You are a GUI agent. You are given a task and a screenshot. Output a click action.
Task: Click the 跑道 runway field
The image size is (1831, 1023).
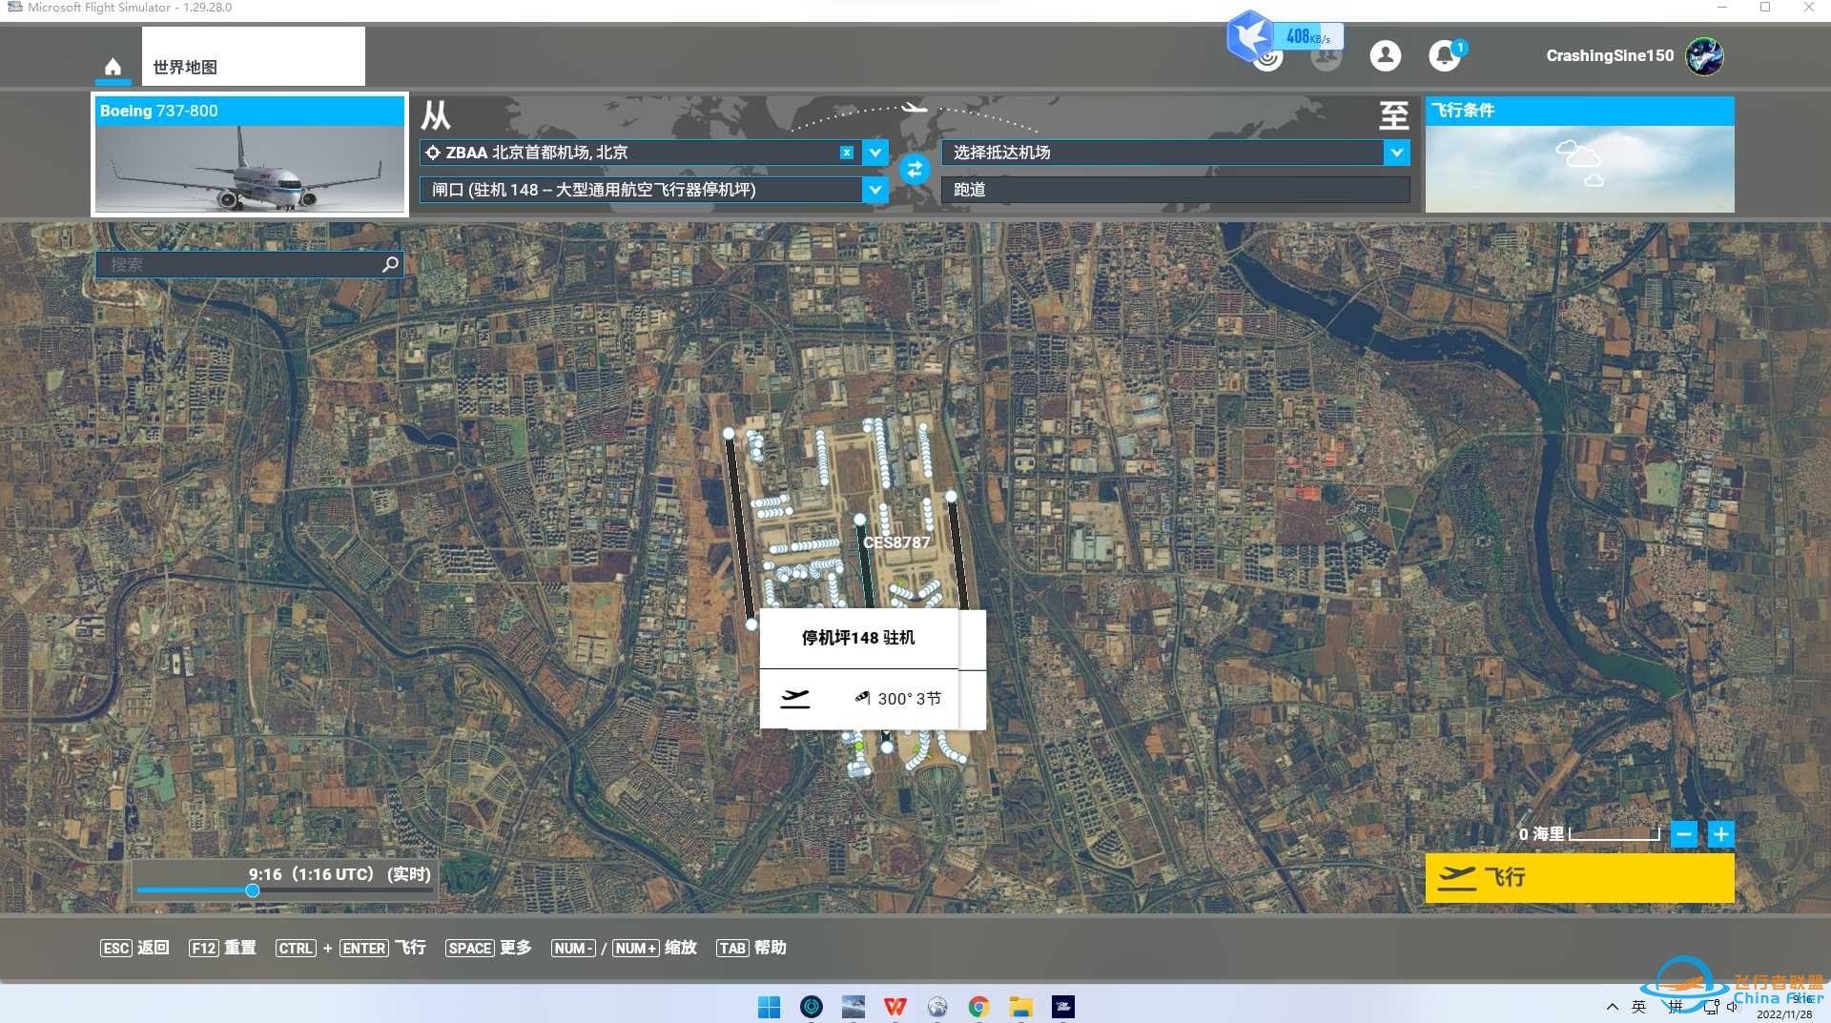coord(1175,190)
